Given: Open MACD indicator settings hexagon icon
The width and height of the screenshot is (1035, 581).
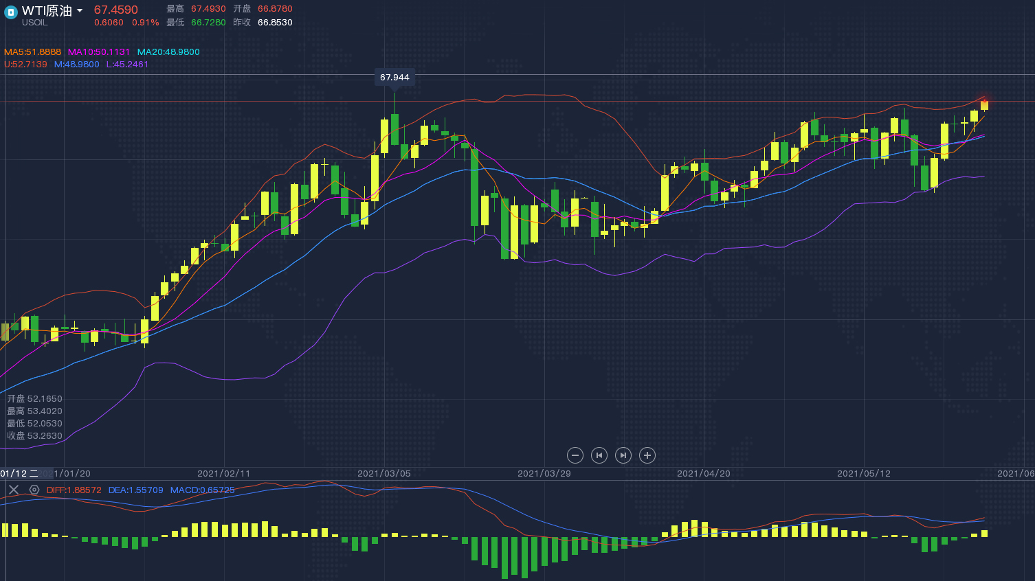Looking at the screenshot, I should (34, 490).
